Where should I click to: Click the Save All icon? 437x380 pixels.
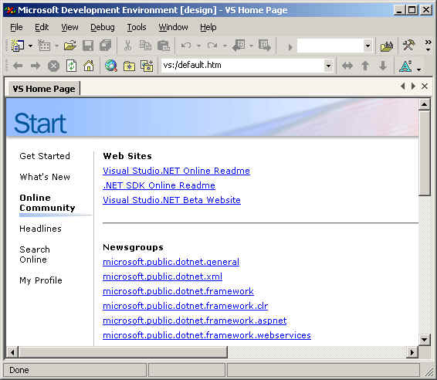coord(105,46)
